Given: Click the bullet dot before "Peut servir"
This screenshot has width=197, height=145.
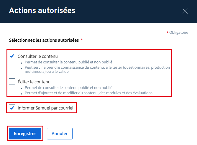Looking at the screenshot, I should pyautogui.click(x=22, y=68).
